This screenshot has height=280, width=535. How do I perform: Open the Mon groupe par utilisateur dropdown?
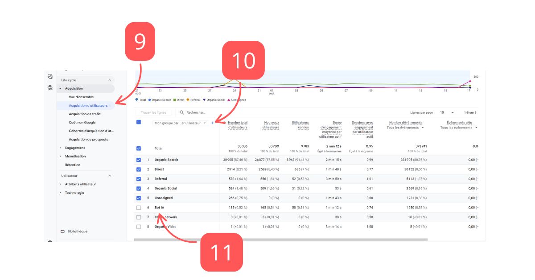(180, 123)
